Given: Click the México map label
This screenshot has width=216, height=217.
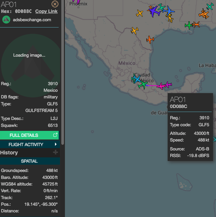Looking at the screenshot, I should 127,63.
